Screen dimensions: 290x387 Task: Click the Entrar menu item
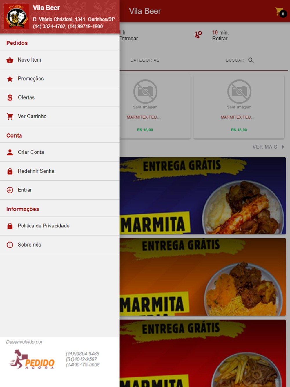[x=60, y=190]
